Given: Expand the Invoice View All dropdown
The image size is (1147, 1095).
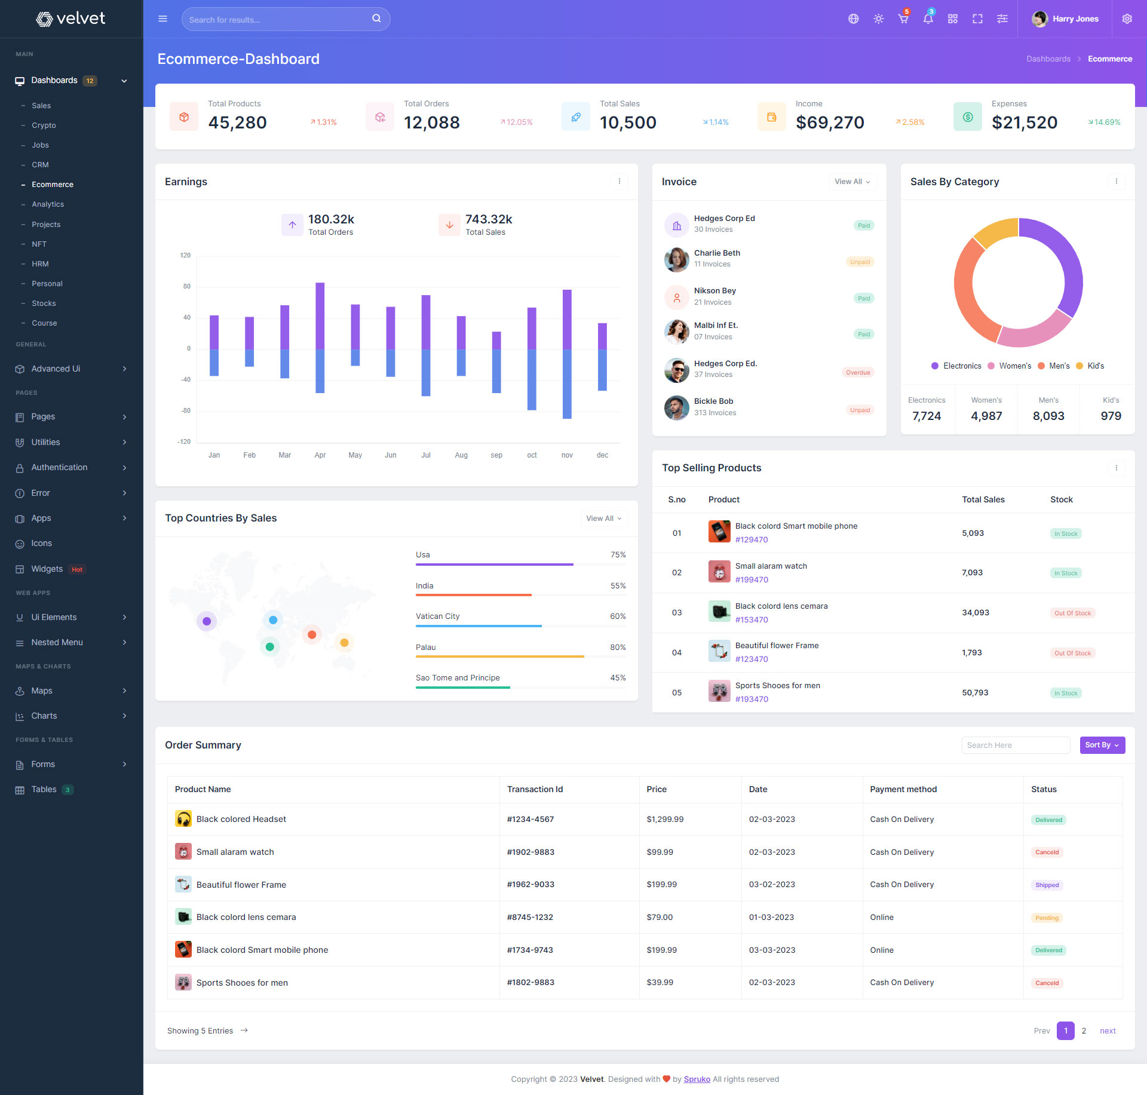Looking at the screenshot, I should (x=852, y=182).
